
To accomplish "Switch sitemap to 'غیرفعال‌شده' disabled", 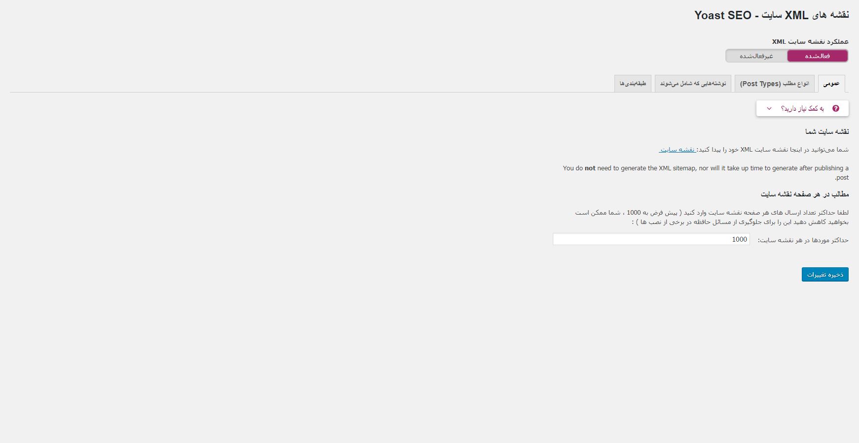I will [x=756, y=56].
